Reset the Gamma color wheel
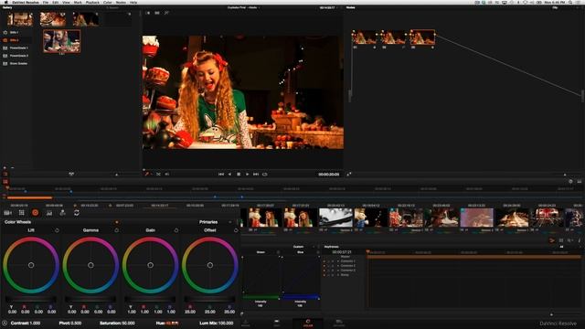Screen dimensions: 585x329 (x=116, y=230)
